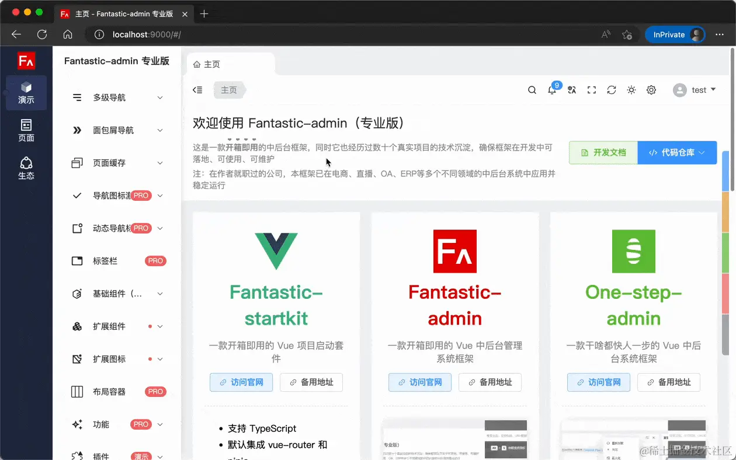Click the Fantastic-startkit title text
736x460 pixels.
(x=276, y=305)
